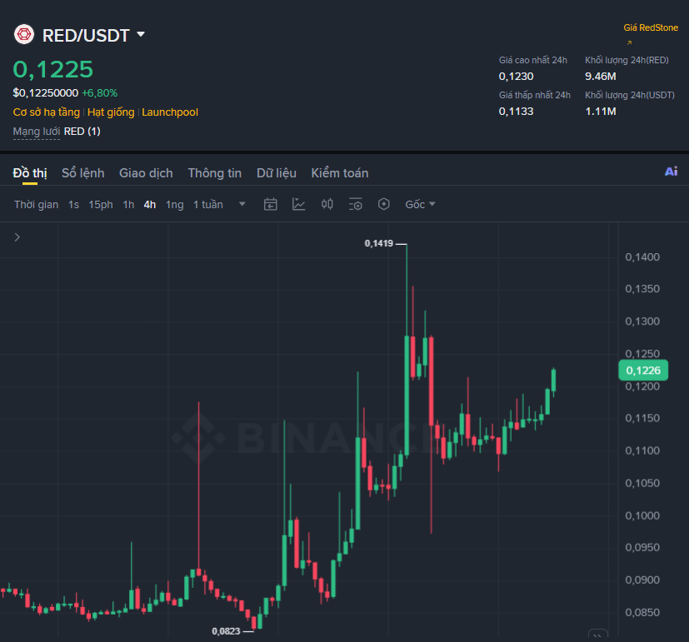This screenshot has height=642, width=689.
Task: Click the RedStone coin logo icon
Action: pyautogui.click(x=24, y=34)
